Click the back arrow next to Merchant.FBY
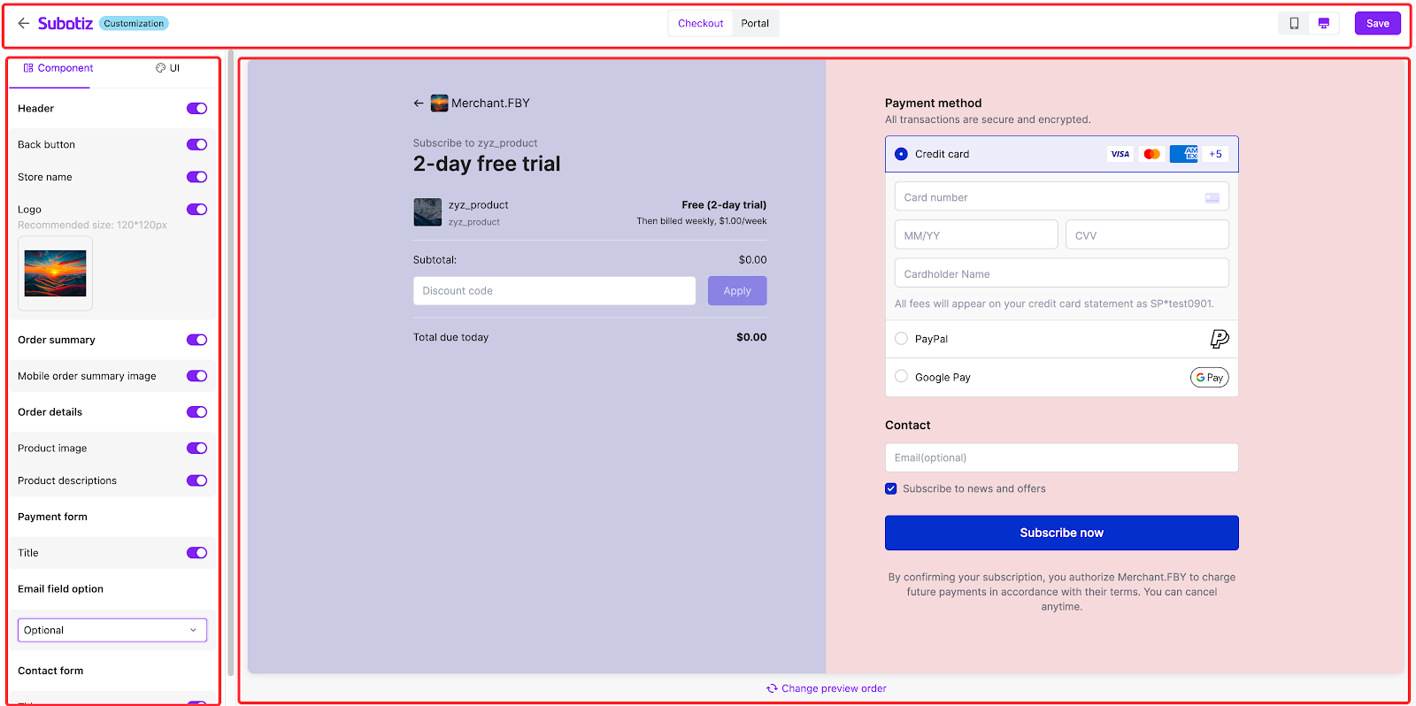1416x706 pixels. (419, 104)
